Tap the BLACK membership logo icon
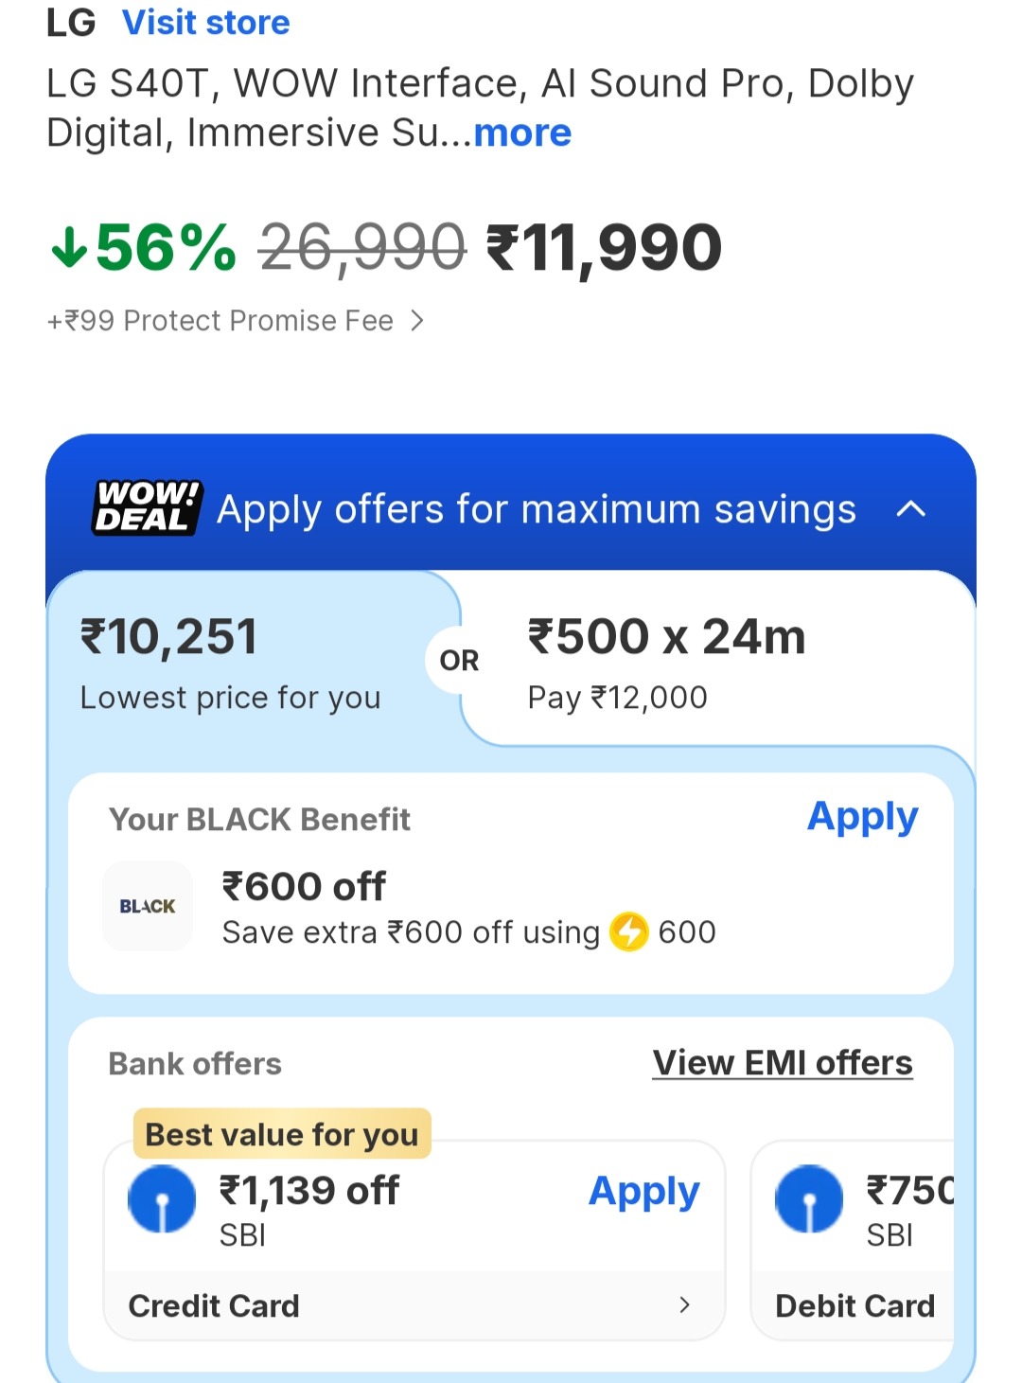The width and height of the screenshot is (1022, 1383). click(148, 906)
